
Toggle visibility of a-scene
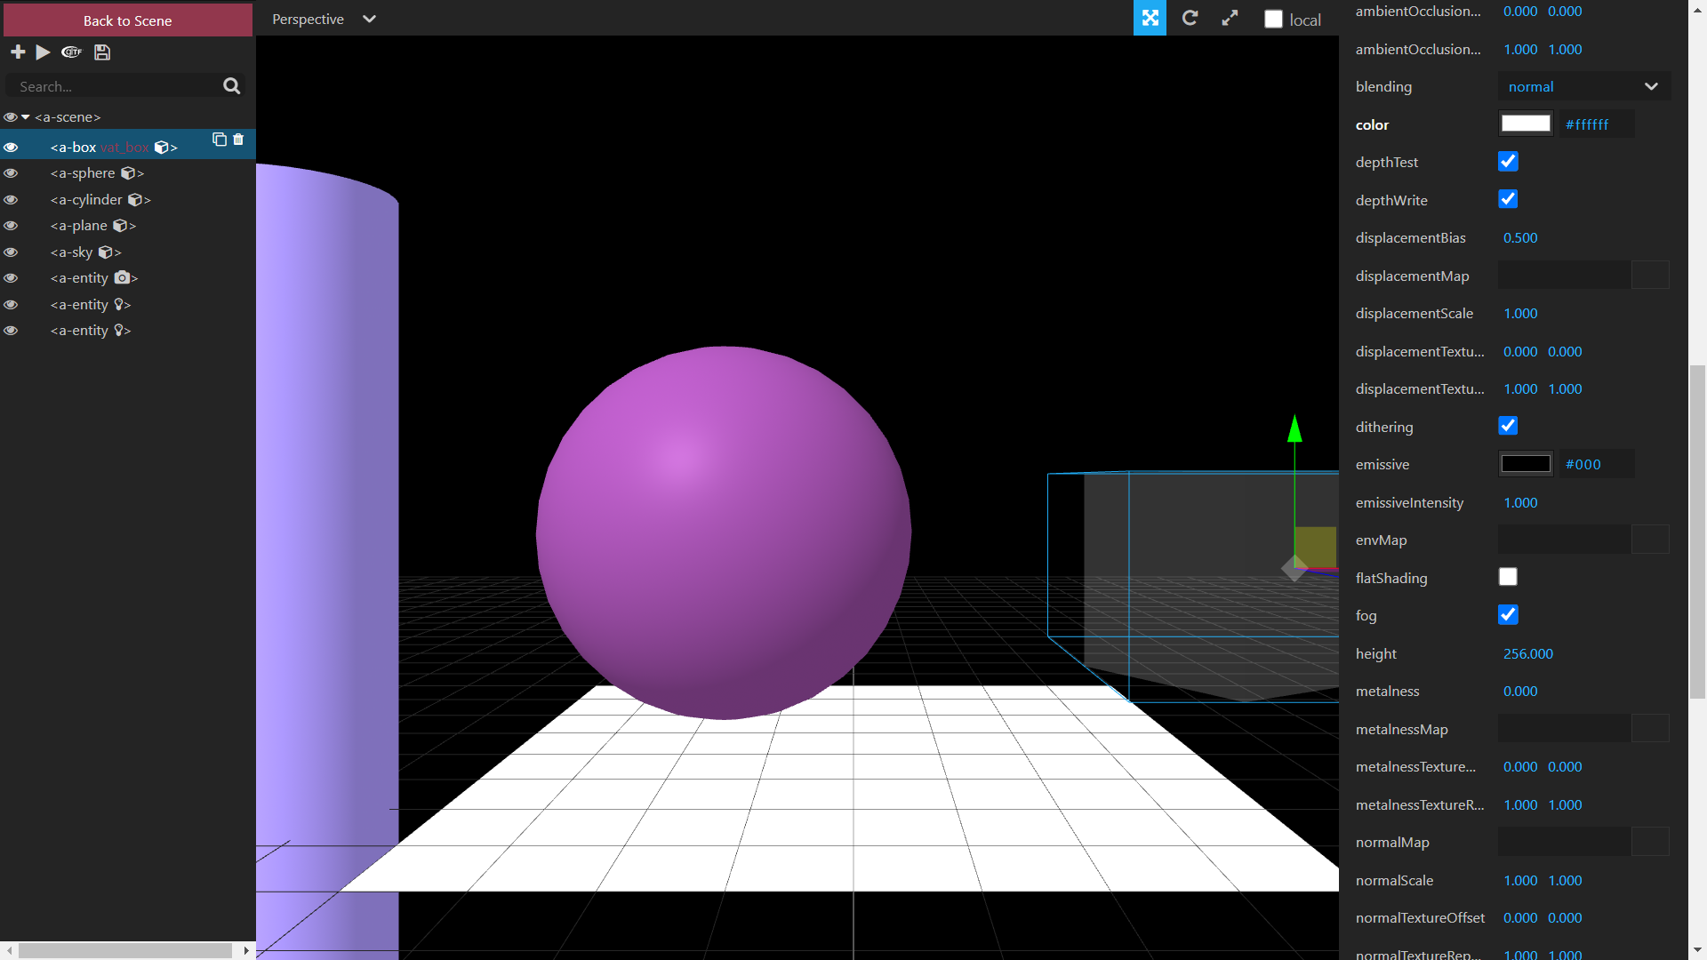point(11,117)
